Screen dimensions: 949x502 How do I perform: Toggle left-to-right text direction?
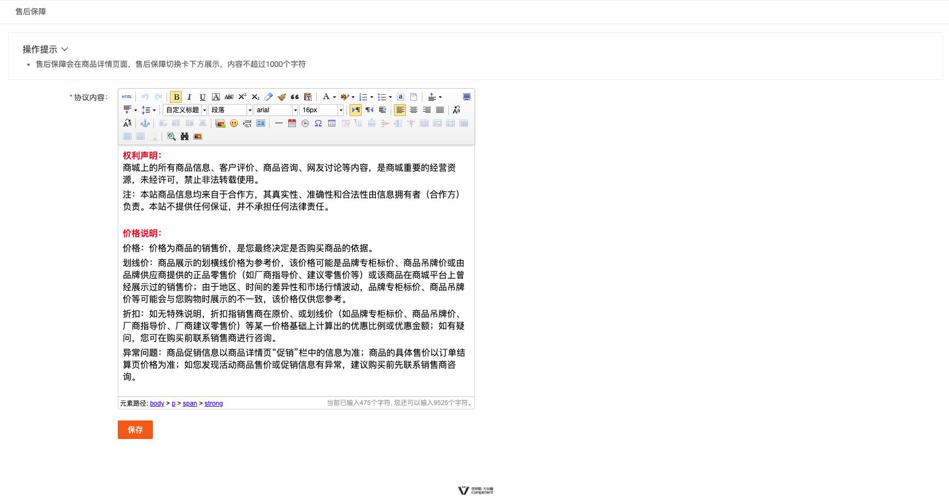(x=356, y=110)
